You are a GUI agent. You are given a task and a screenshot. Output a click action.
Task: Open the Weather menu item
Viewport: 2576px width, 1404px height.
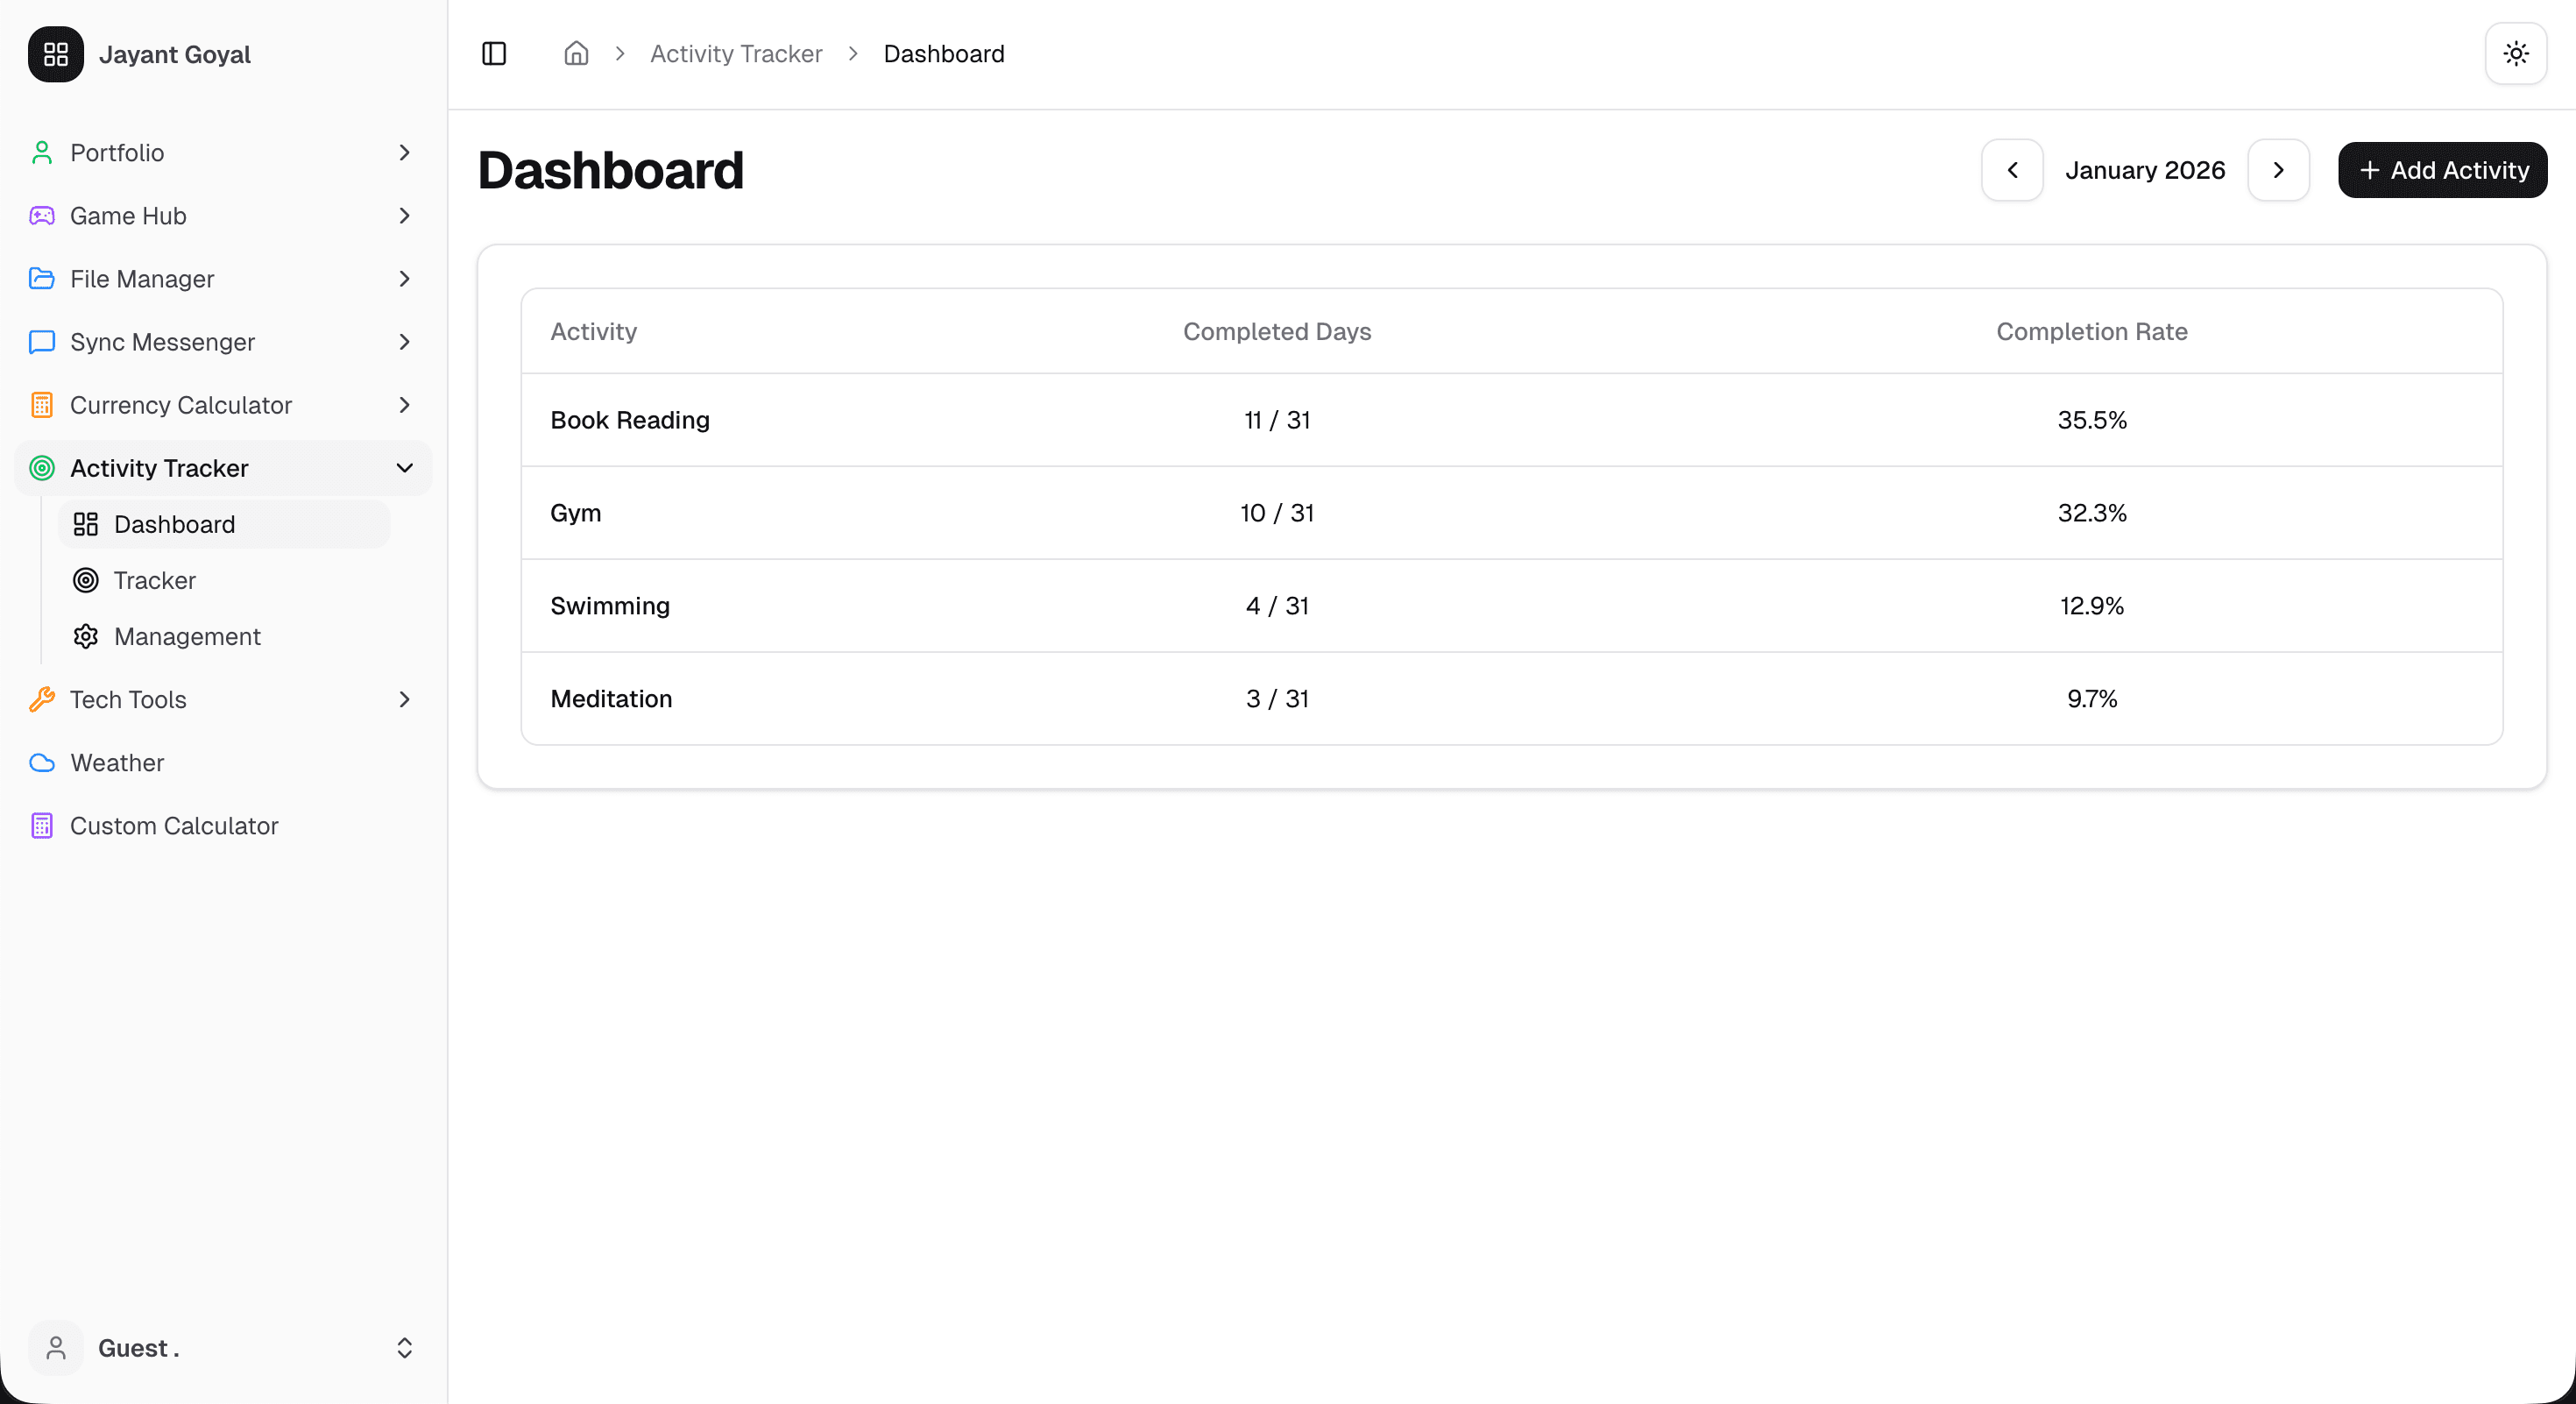pos(224,762)
